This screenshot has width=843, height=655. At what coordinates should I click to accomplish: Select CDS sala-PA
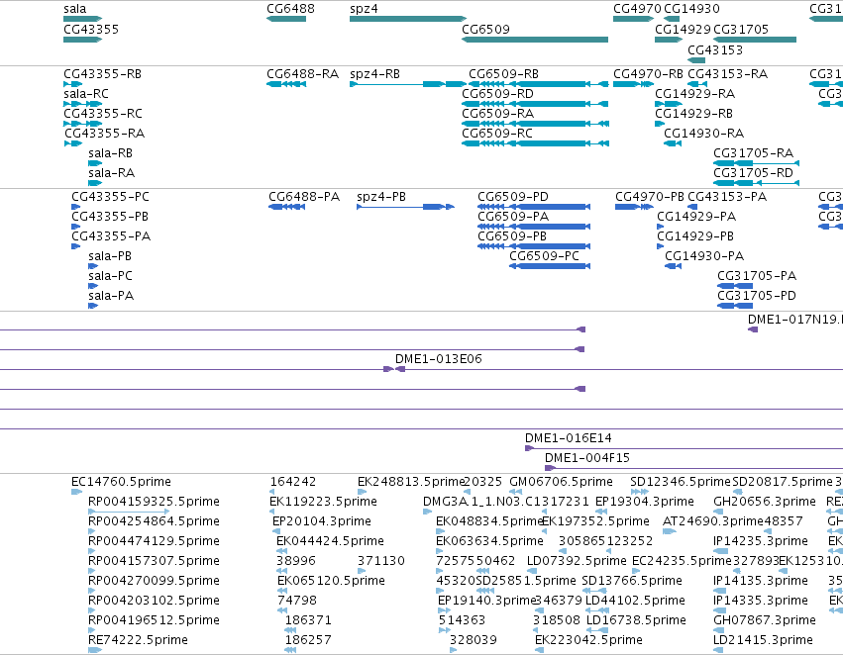(93, 306)
